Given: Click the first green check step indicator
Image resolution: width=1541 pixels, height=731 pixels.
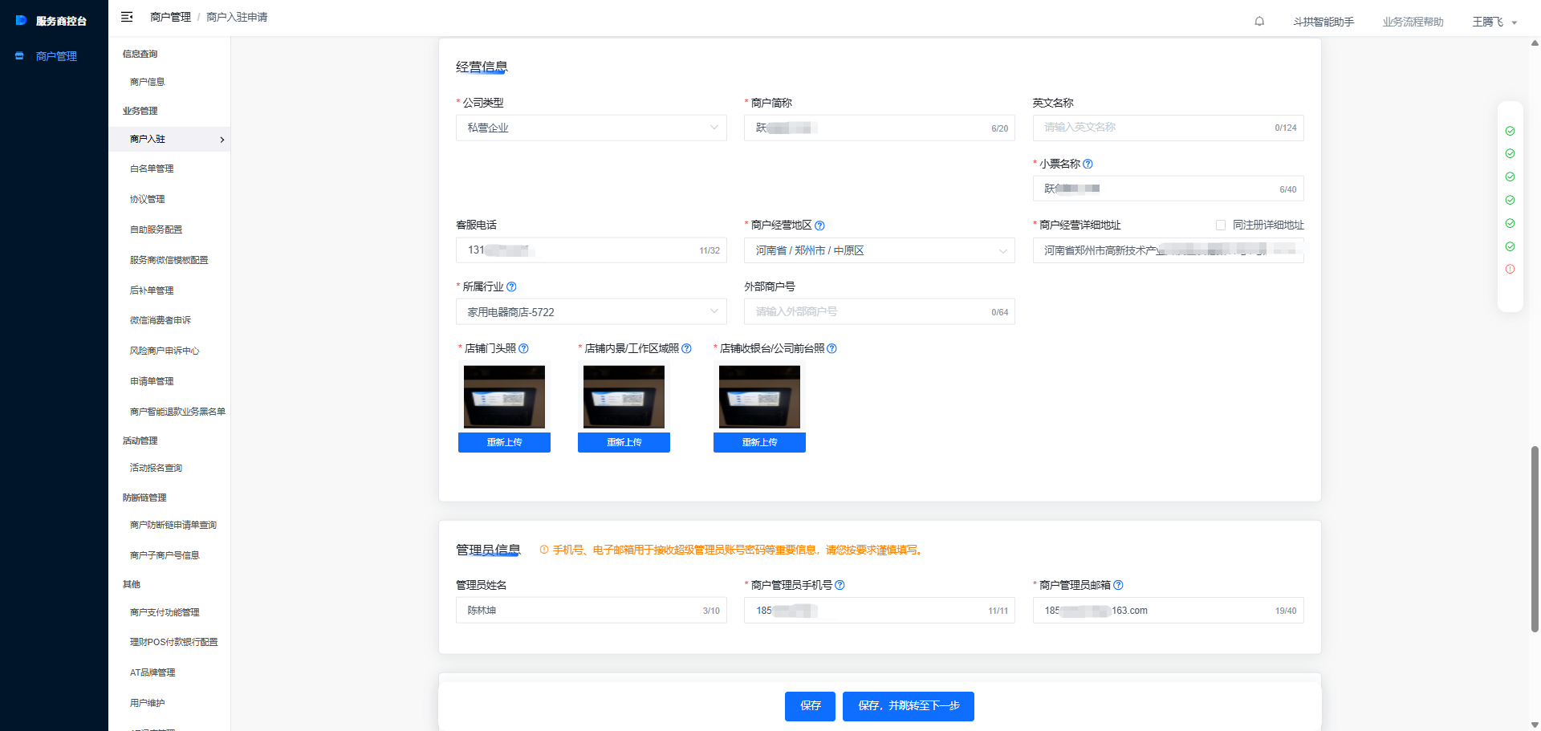Looking at the screenshot, I should tap(1510, 131).
